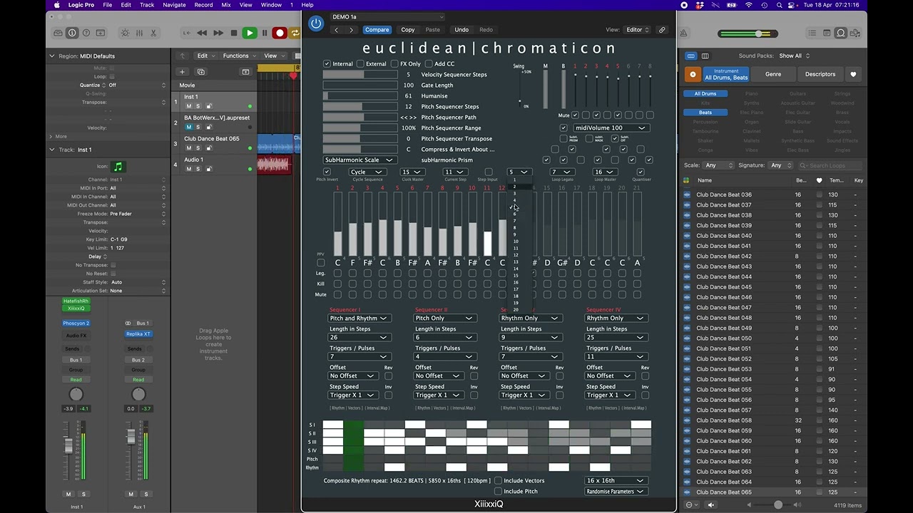
Task: Open the Navigate menu
Action: (174, 5)
